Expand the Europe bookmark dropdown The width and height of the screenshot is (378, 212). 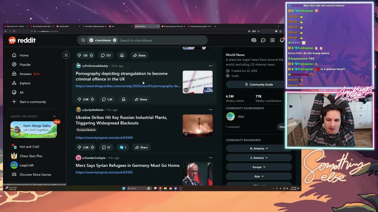pos(259,167)
